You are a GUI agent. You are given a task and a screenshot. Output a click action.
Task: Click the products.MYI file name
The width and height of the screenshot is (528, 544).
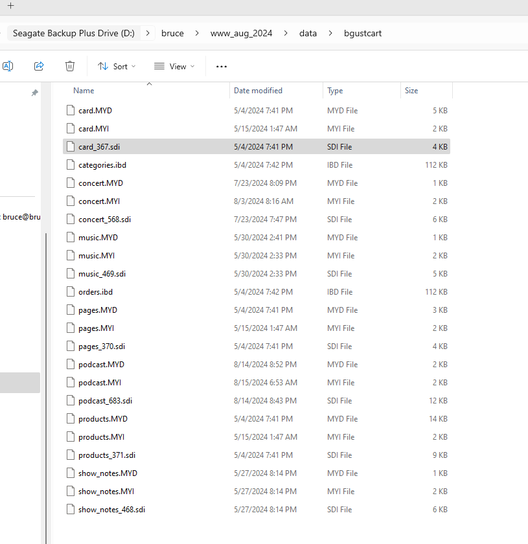[x=101, y=437]
